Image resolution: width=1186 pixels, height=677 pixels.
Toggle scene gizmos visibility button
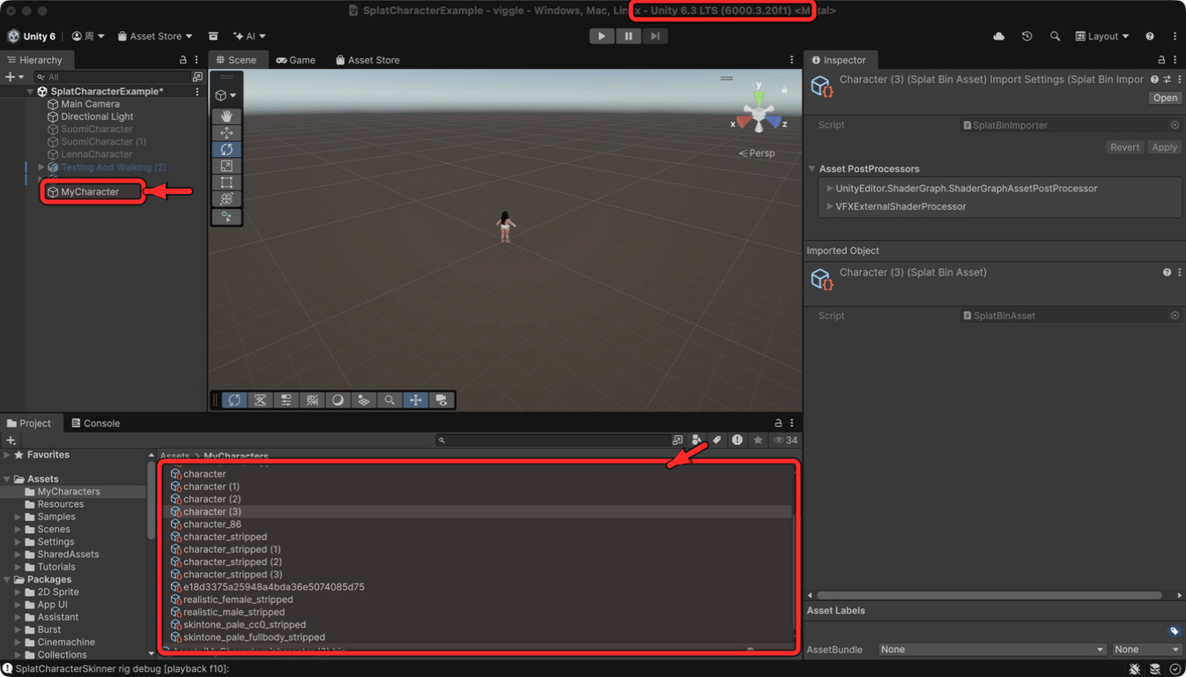[415, 400]
